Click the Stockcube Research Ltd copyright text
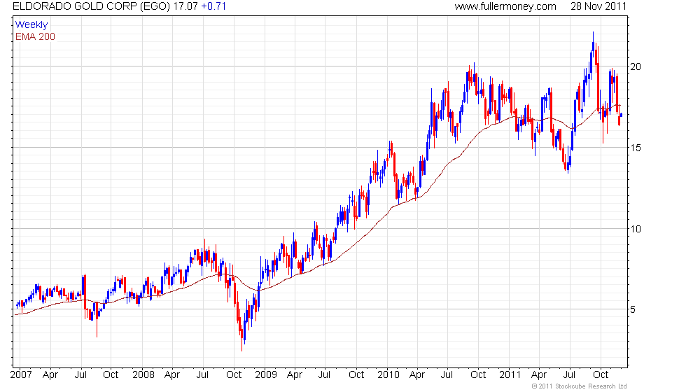 pyautogui.click(x=580, y=386)
